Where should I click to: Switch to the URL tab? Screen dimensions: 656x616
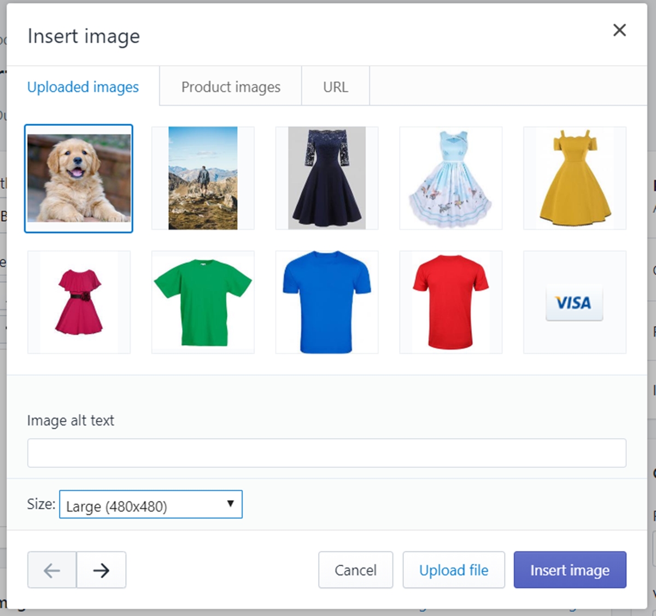click(x=336, y=87)
